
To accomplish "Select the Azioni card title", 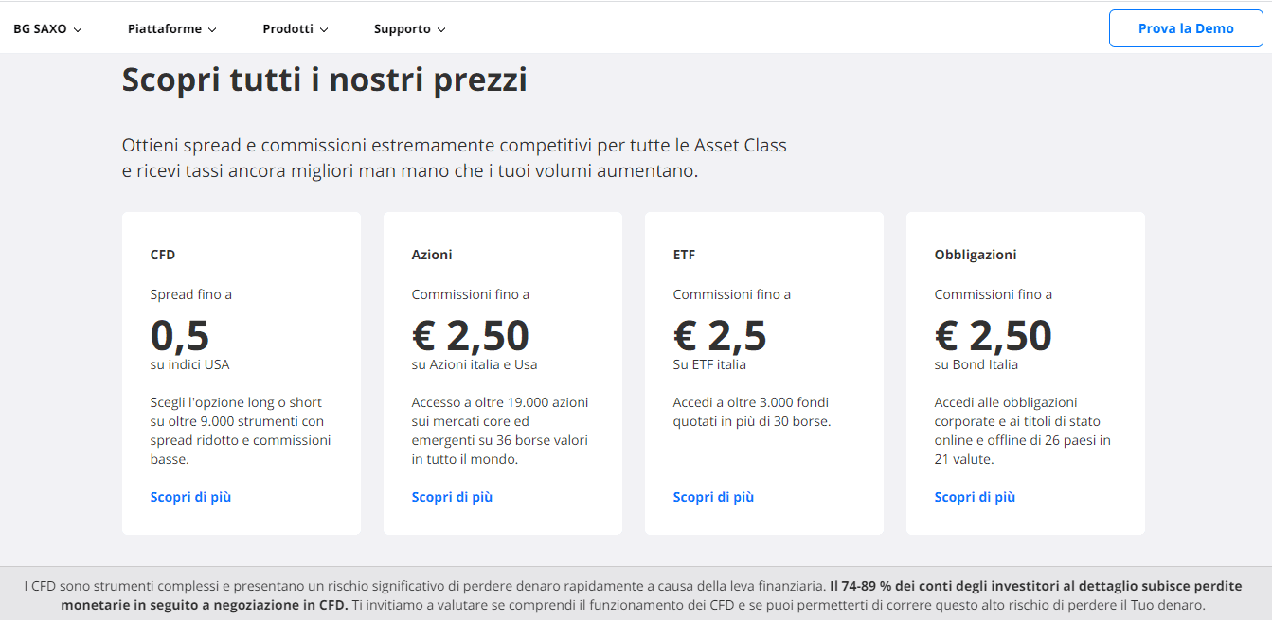I will [432, 255].
